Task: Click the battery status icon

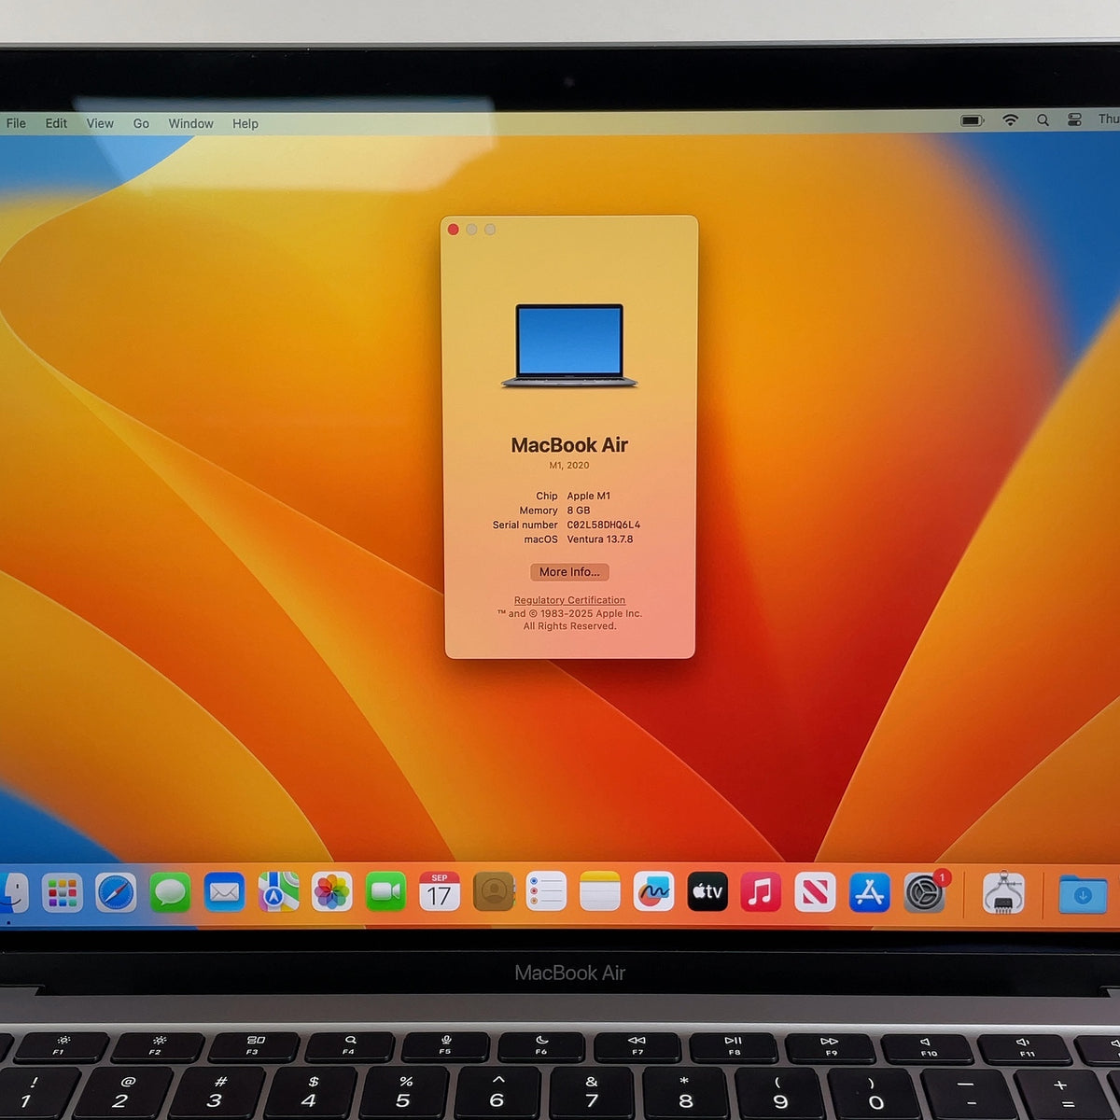Action: coord(972,120)
